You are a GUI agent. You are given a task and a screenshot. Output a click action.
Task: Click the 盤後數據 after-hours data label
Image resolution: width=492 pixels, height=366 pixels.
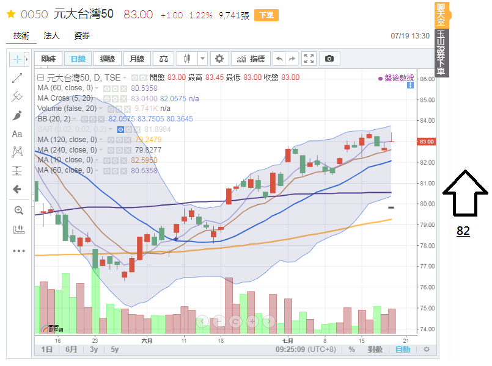pos(399,78)
